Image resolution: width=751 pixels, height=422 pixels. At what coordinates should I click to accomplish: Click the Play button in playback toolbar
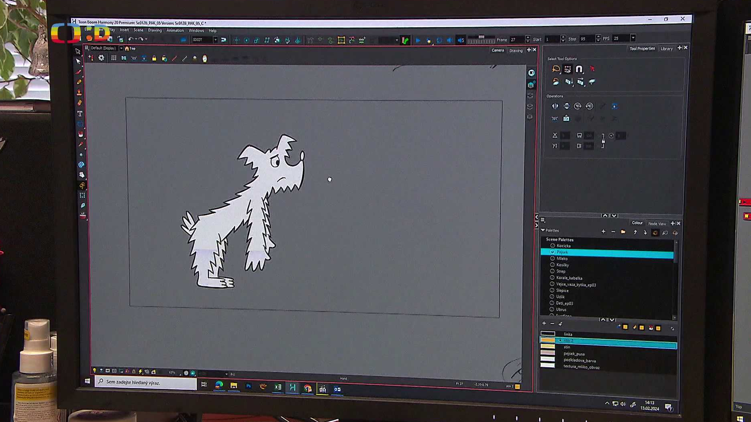[x=418, y=40]
